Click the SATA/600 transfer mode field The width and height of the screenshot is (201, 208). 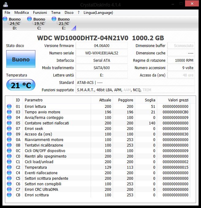102,68
